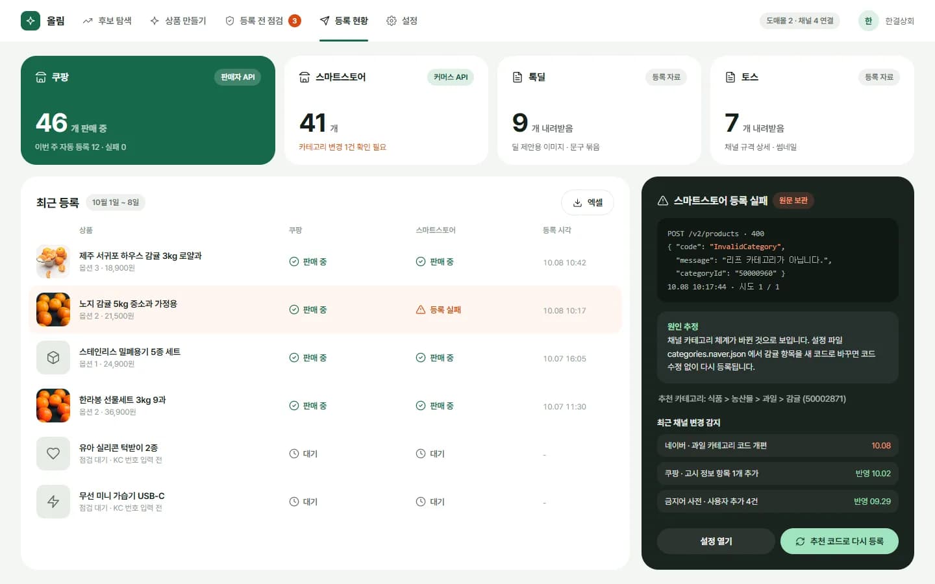The height and width of the screenshot is (584, 935).
Task: Click 스마트스토어 대기 clock icon for 무선 미니 가습기
Action: (x=421, y=502)
